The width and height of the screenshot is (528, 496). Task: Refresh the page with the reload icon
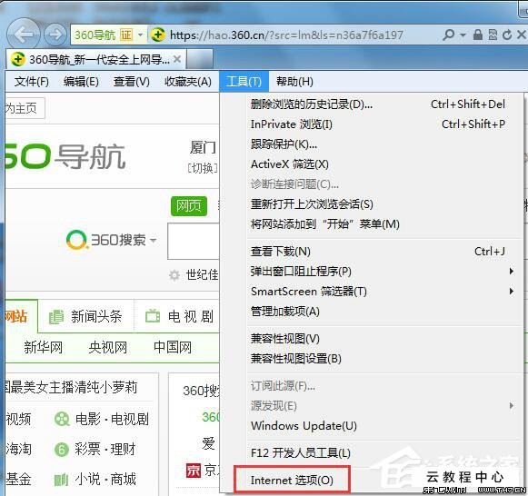click(x=507, y=35)
